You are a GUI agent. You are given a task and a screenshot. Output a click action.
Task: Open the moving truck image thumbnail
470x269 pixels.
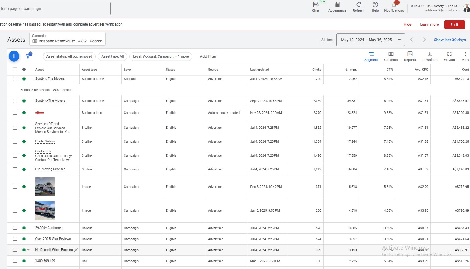point(45,210)
